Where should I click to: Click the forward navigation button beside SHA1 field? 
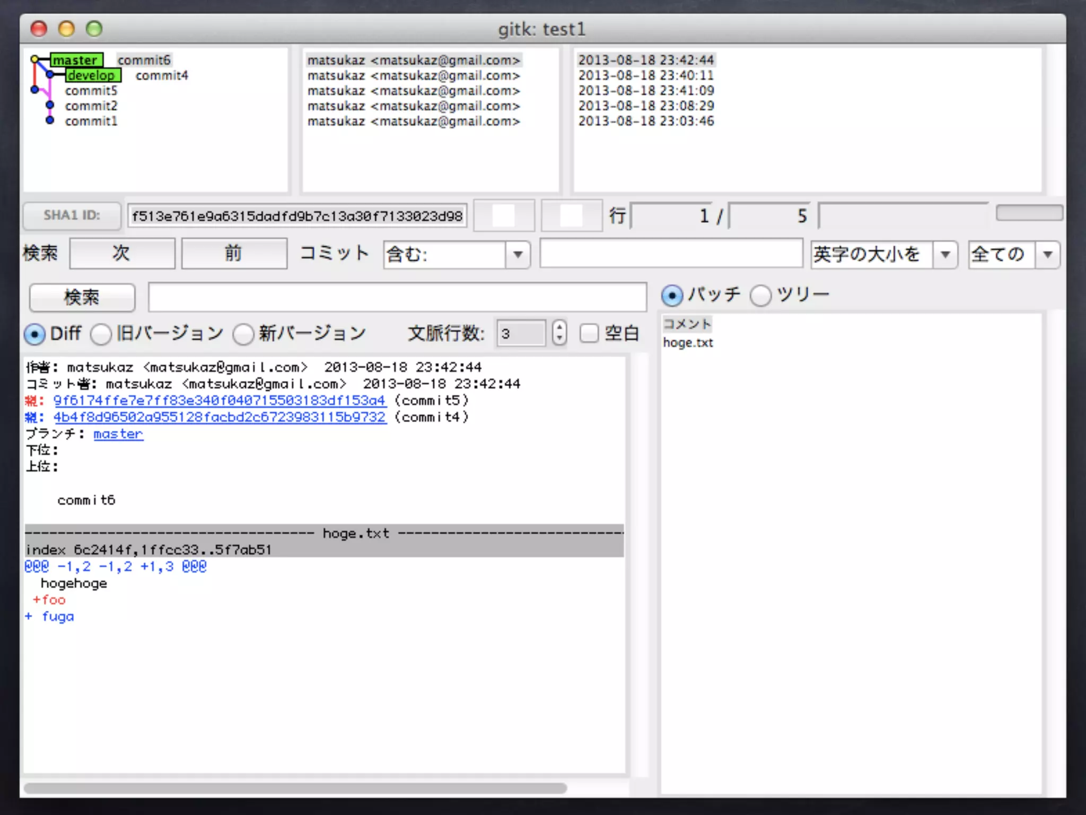click(x=572, y=215)
